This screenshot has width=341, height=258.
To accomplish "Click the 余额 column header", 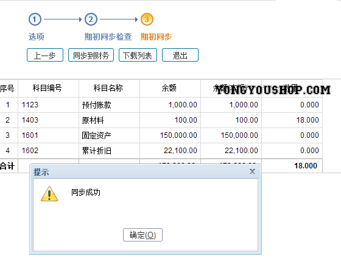I will pyautogui.click(x=170, y=88).
